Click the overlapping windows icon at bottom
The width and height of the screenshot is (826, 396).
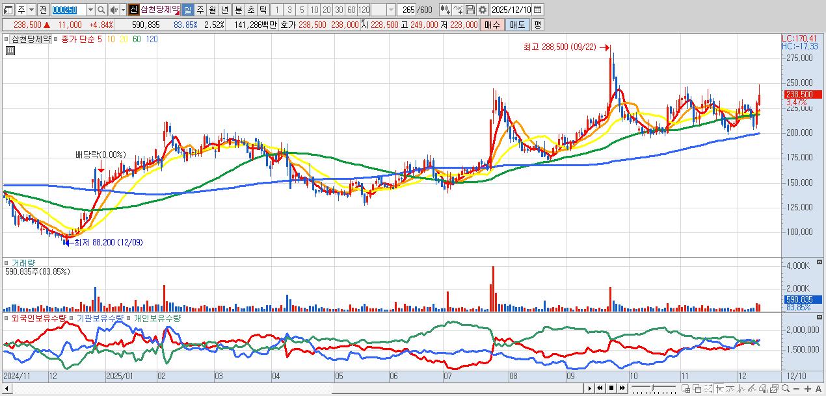697,389
